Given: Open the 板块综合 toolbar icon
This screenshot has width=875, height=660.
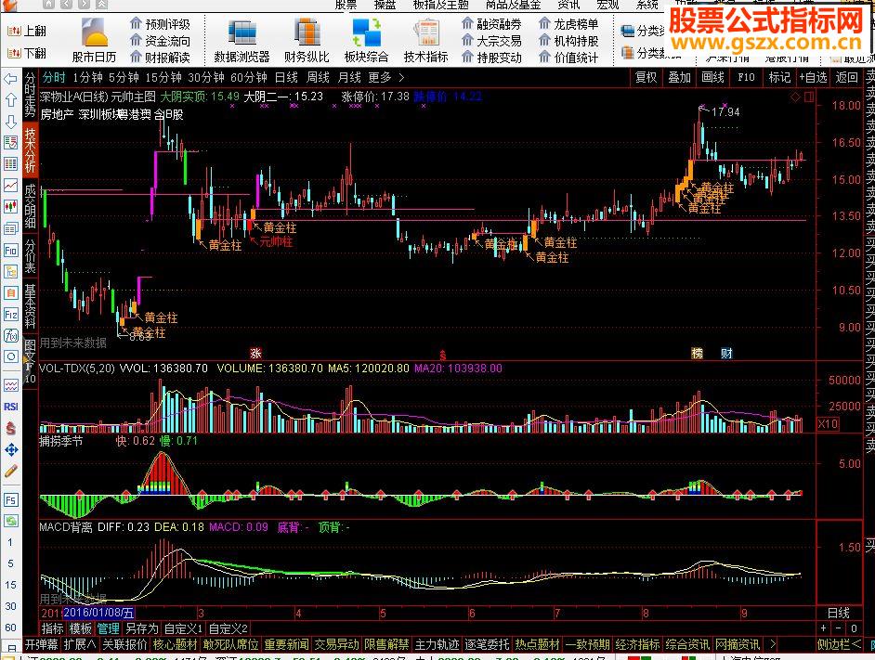Looking at the screenshot, I should pyautogui.click(x=367, y=40).
